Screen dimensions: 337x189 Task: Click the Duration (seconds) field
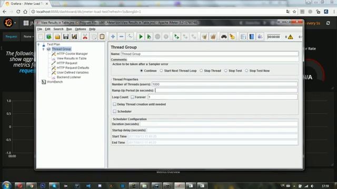pos(219,124)
